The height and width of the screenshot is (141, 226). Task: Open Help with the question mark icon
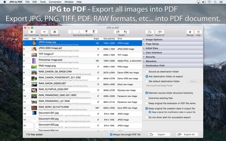pos(198,32)
